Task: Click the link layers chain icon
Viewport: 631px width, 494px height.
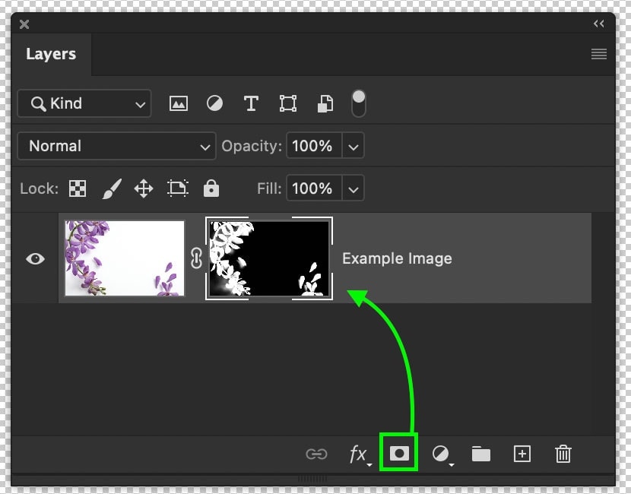Action: [x=316, y=454]
